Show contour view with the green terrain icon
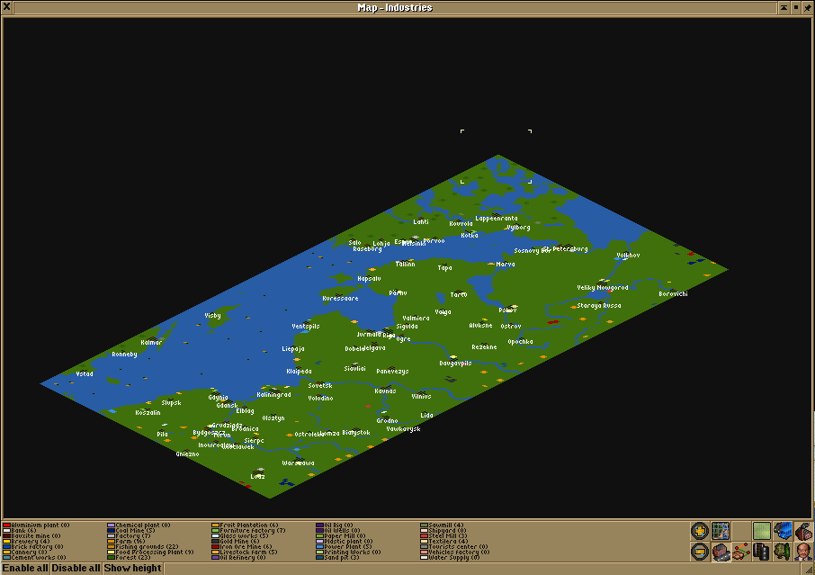 762,531
